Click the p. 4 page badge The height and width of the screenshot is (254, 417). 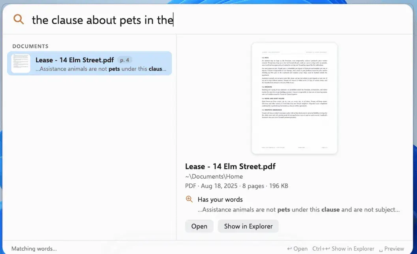(124, 60)
